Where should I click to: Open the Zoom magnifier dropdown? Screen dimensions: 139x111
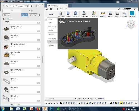coord(92,99)
